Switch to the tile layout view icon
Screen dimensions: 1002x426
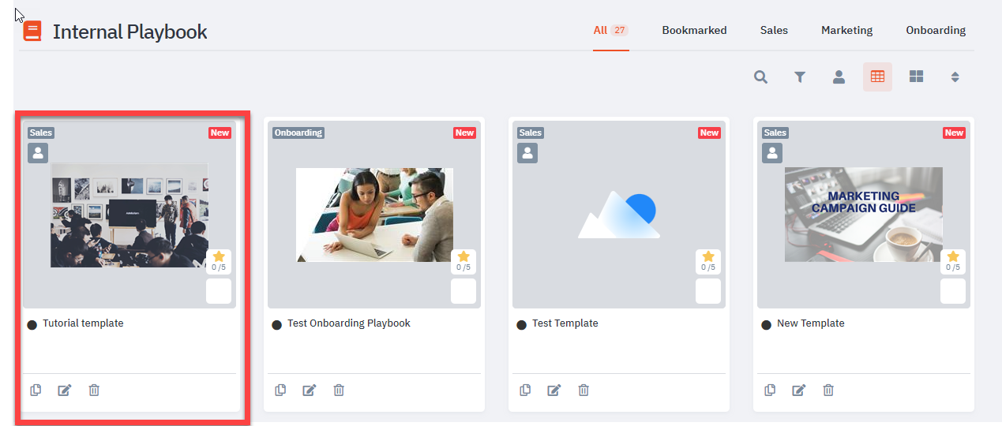point(916,77)
